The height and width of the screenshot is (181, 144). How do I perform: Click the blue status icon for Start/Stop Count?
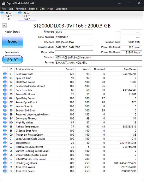[x=5, y=82]
